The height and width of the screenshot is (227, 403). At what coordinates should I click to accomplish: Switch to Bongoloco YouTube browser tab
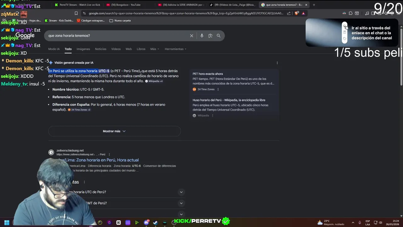[129, 5]
